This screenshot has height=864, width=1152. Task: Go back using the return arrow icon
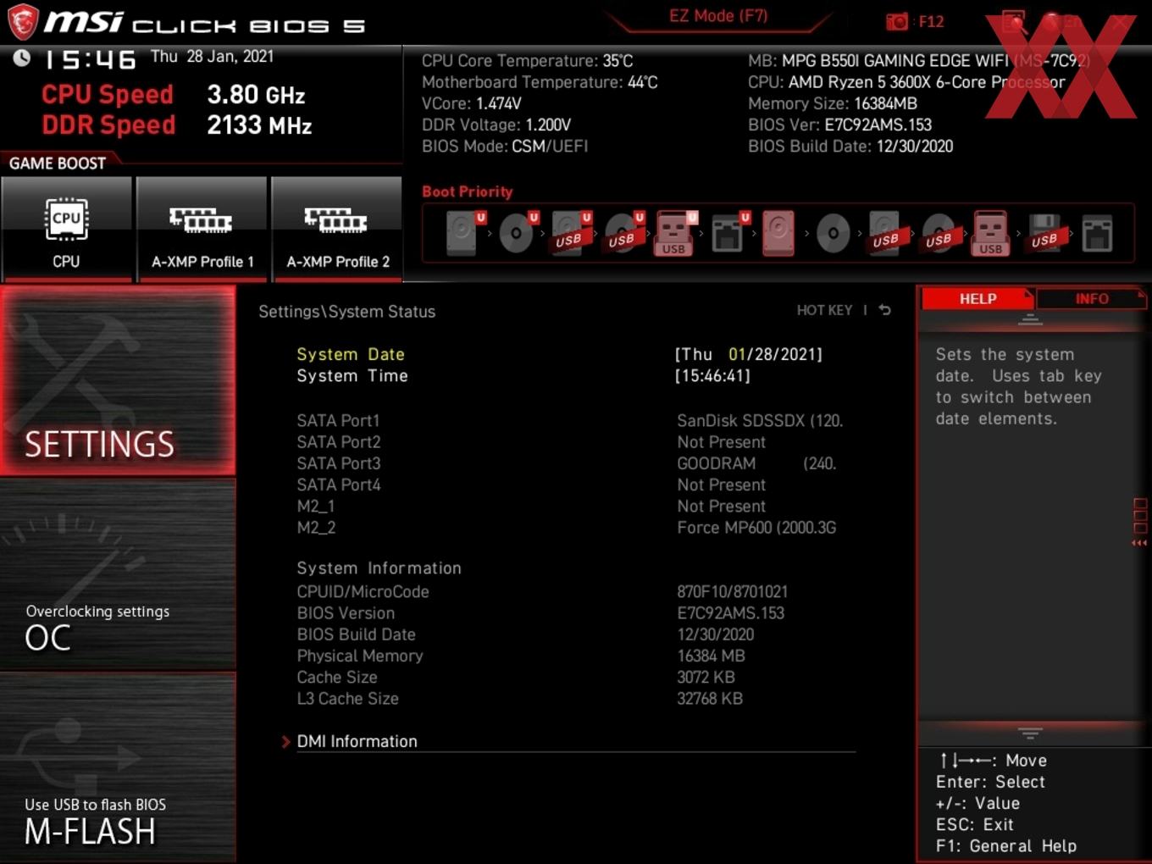click(x=884, y=310)
